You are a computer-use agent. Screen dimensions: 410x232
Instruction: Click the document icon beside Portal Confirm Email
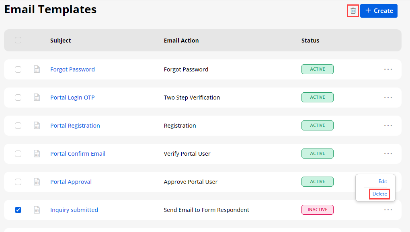point(37,154)
